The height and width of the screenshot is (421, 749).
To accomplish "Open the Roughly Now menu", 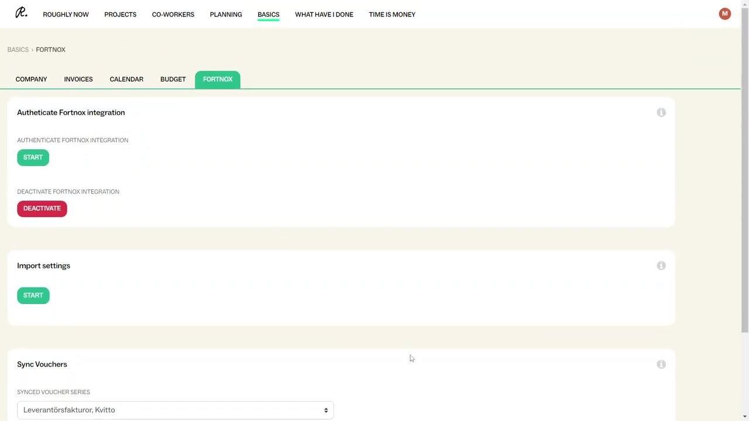I will [66, 15].
